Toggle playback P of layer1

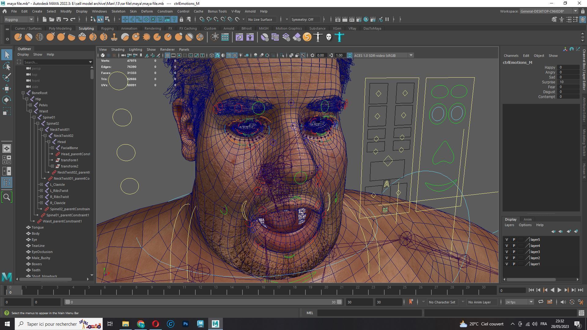click(514, 264)
